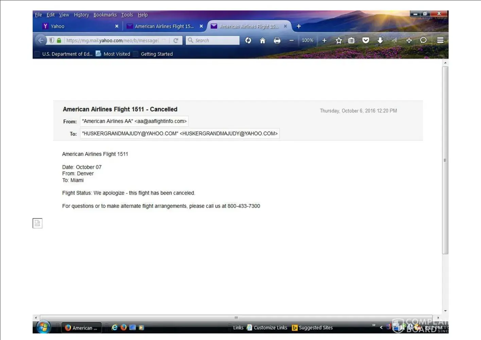Click the 'To: Miami' line in the email body
481x340 pixels.
73,180
